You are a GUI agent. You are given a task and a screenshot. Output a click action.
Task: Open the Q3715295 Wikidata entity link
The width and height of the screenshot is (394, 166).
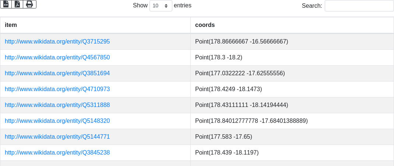(x=57, y=42)
